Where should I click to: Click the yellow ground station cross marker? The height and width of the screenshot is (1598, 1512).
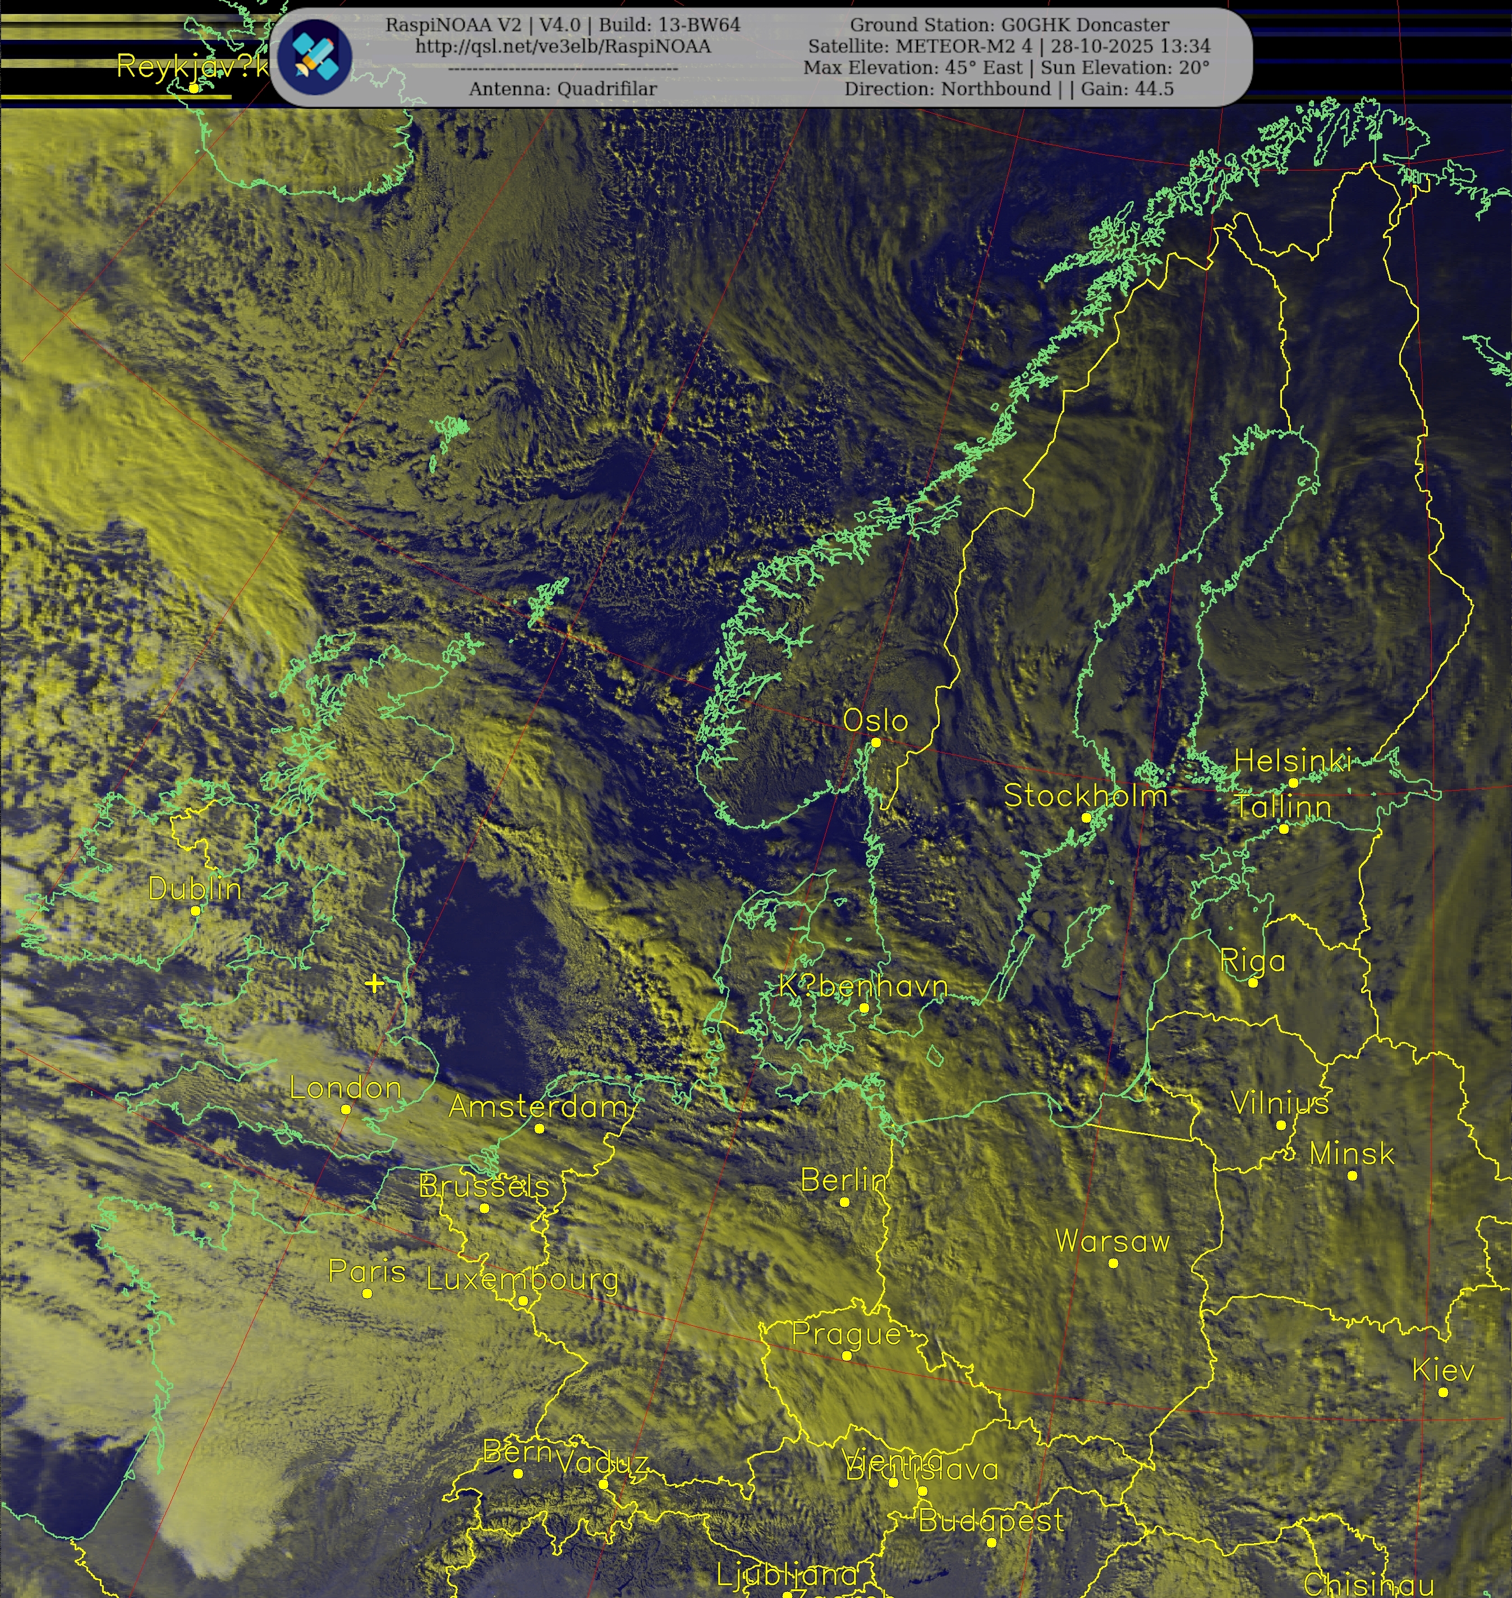click(374, 983)
